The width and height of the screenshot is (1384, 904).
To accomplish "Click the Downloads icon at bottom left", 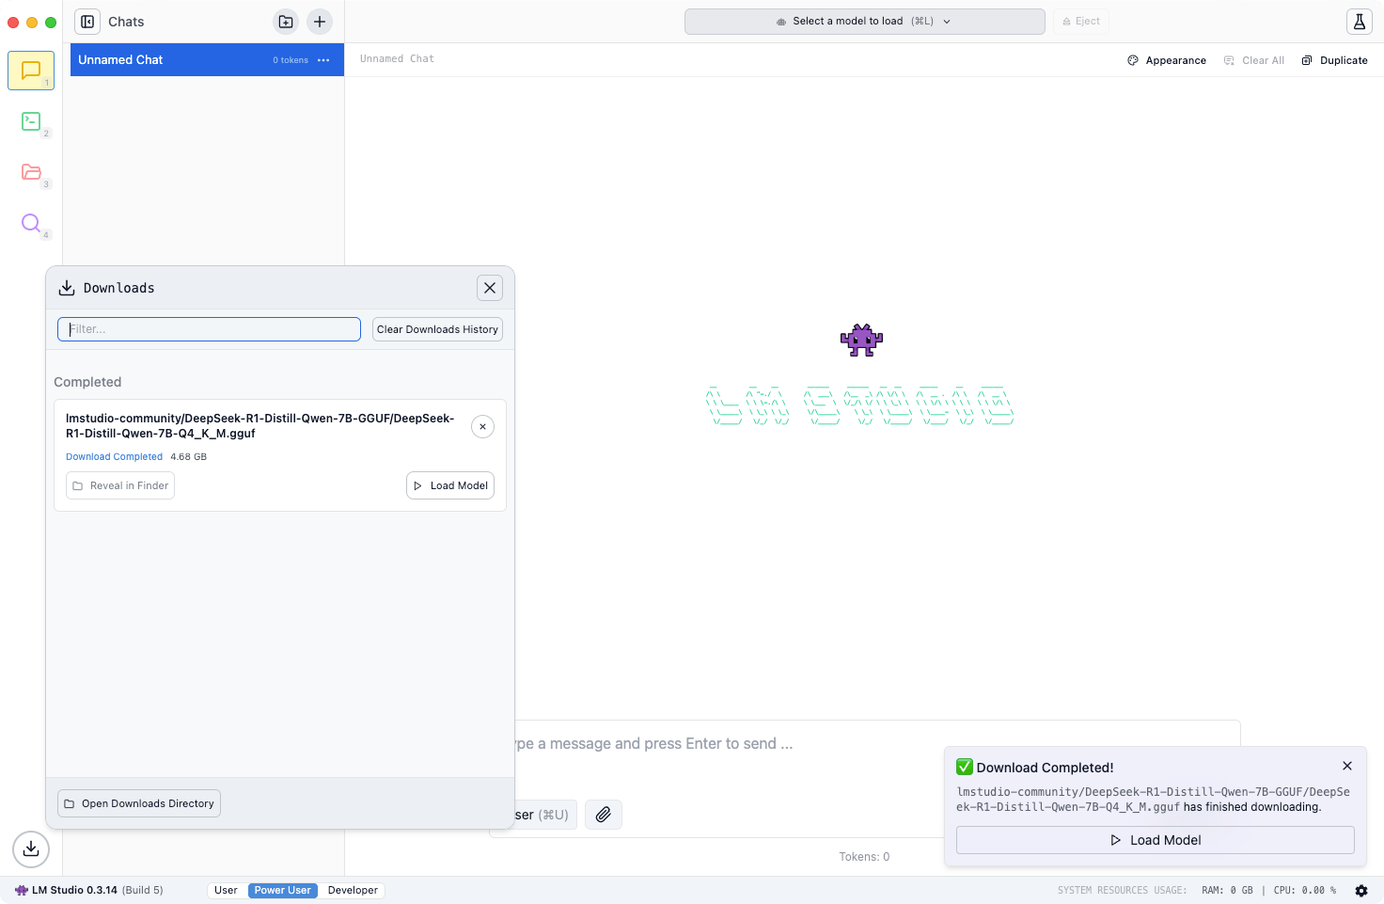I will [x=31, y=848].
